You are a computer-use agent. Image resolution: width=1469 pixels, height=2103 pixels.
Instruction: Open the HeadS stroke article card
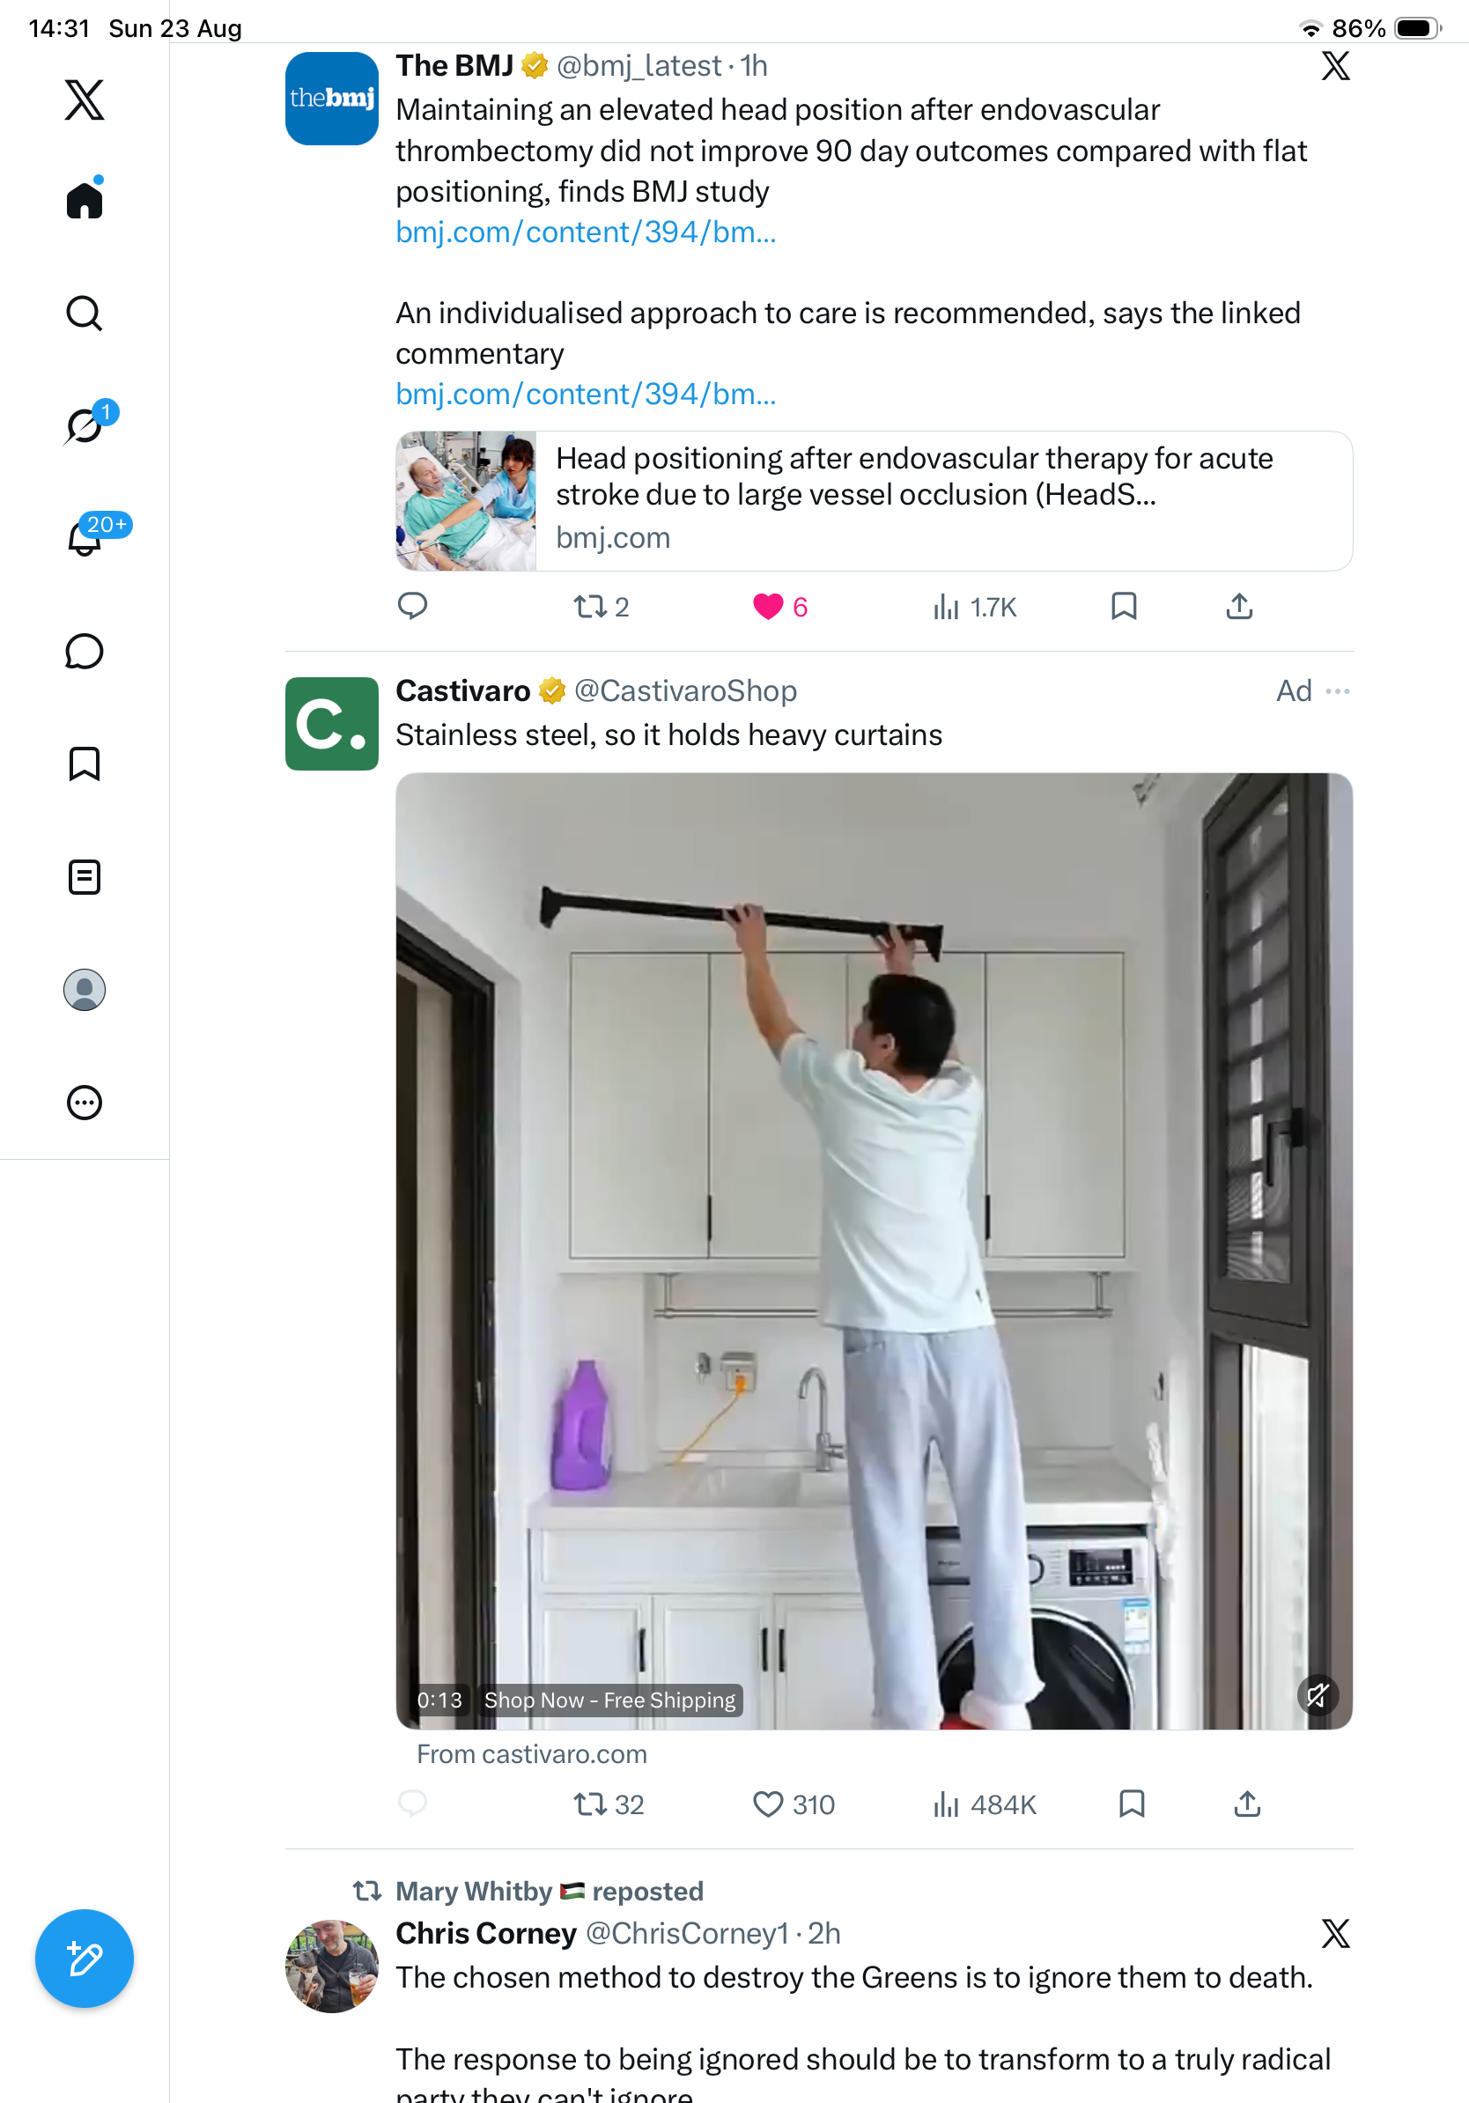tap(874, 501)
